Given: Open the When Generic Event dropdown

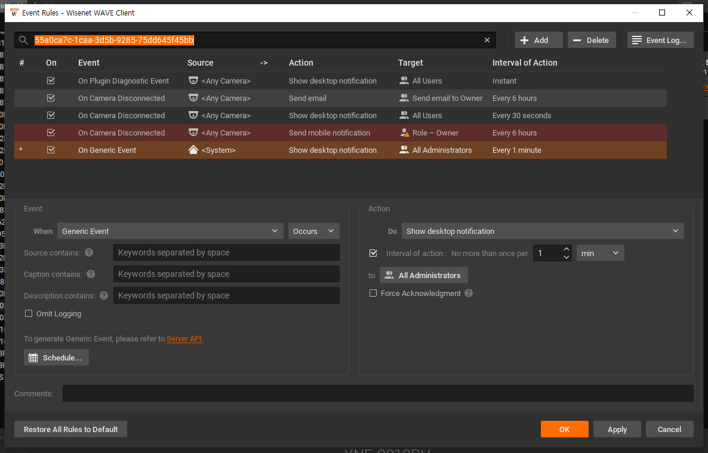Looking at the screenshot, I should click(170, 231).
